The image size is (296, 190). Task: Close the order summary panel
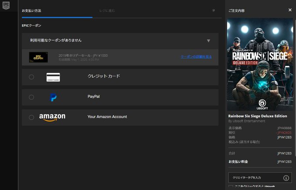tap(290, 10)
